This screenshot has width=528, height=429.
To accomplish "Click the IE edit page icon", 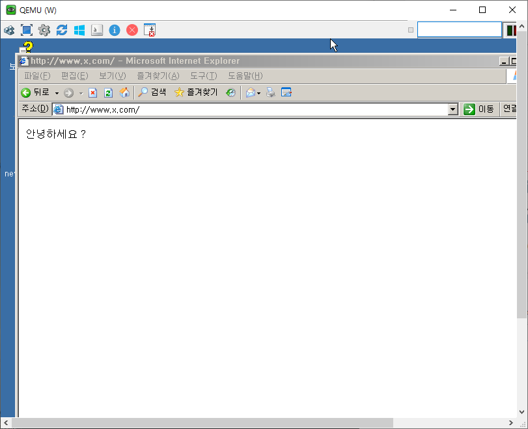I will tap(286, 92).
